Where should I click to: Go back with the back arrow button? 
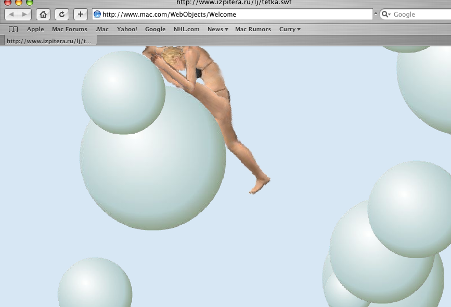[11, 15]
